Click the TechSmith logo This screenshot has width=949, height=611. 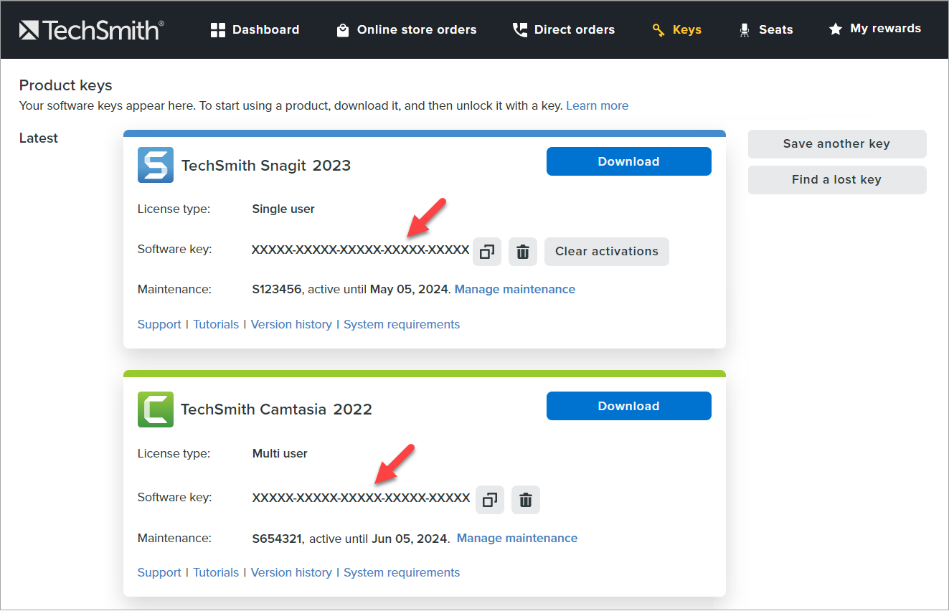point(92,29)
